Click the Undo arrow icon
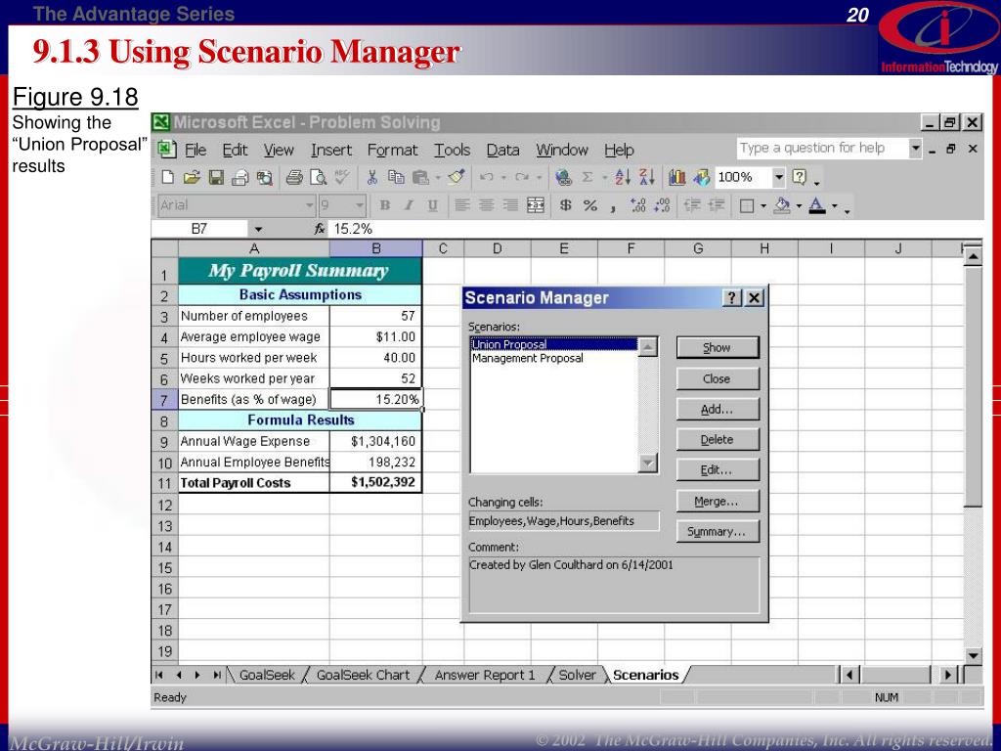The height and width of the screenshot is (751, 1001). [x=486, y=178]
